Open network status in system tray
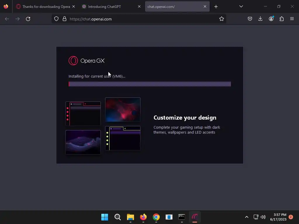Screen dimensions: 299x224 256,217
